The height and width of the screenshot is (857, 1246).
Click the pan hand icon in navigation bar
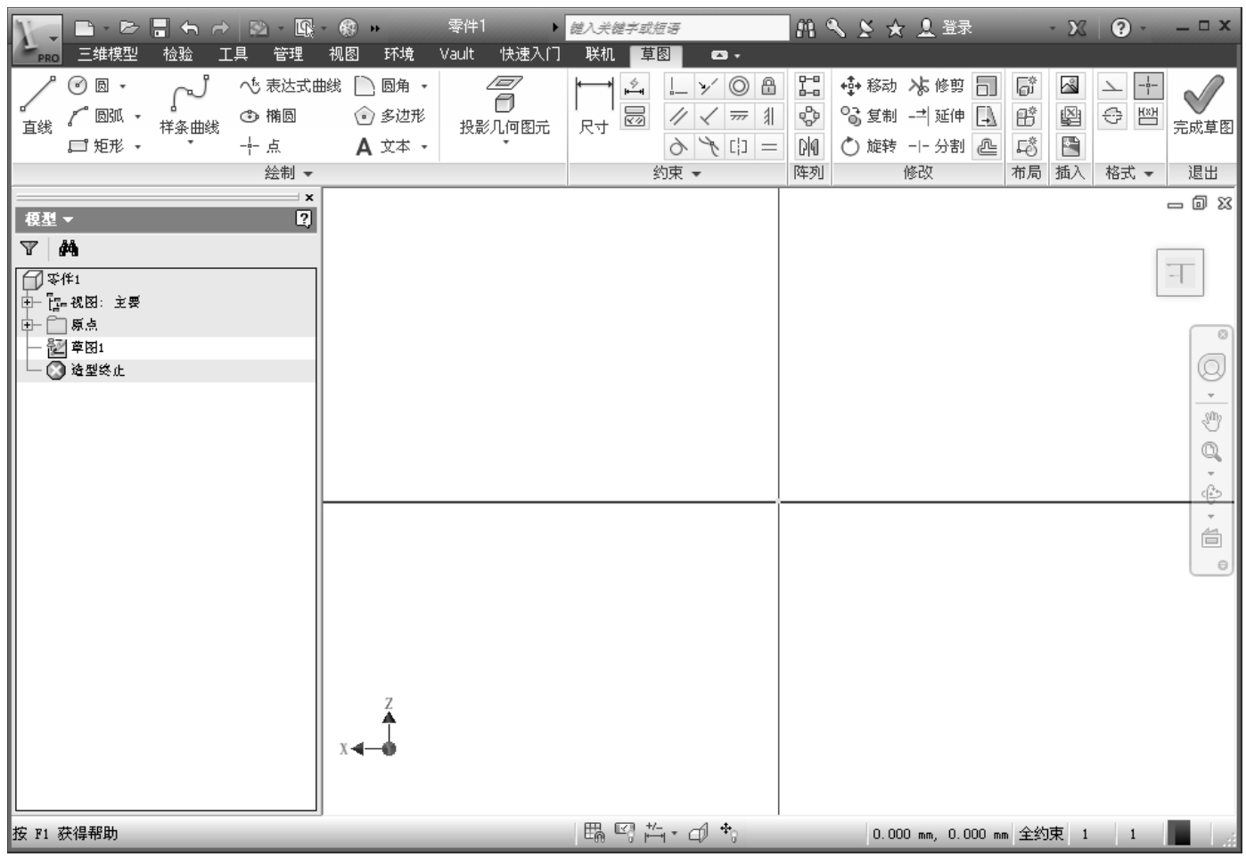coord(1211,421)
